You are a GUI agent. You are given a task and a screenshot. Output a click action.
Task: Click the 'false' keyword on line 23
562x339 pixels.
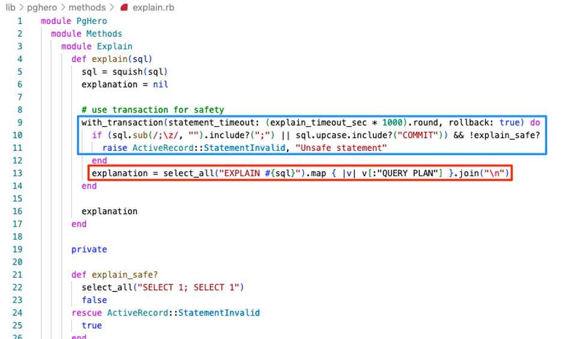click(x=94, y=300)
